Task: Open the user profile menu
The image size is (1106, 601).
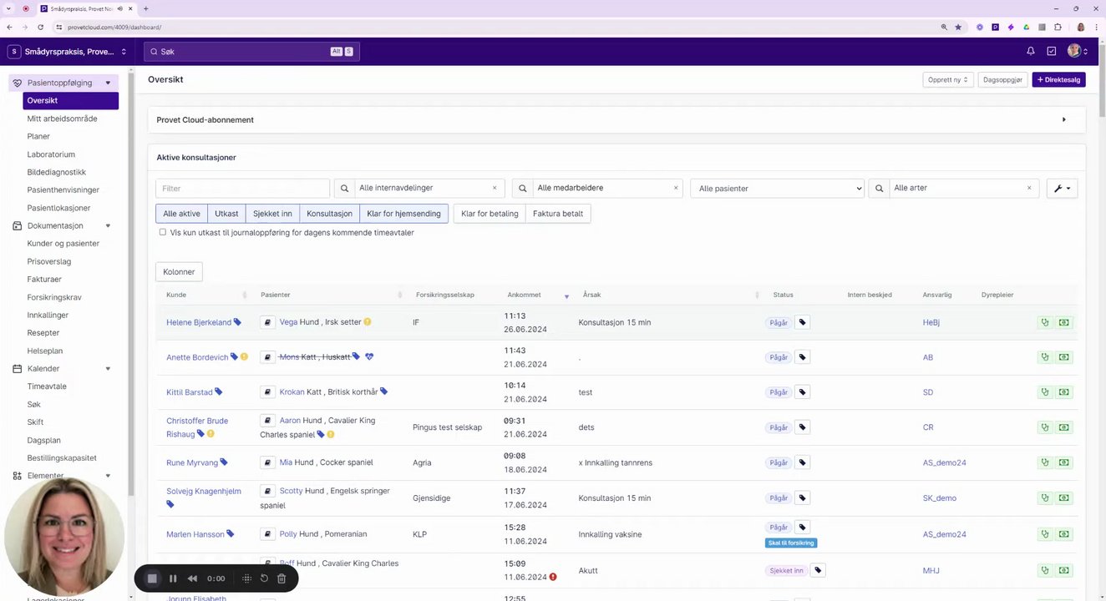Action: 1078,51
